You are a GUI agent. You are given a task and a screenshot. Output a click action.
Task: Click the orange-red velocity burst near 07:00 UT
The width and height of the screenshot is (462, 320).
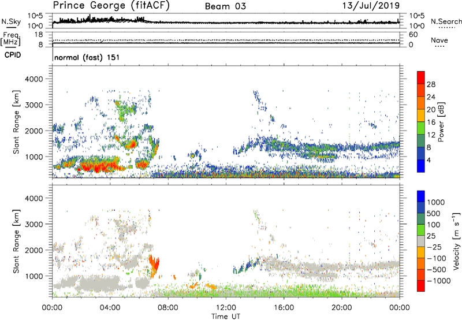click(x=154, y=266)
